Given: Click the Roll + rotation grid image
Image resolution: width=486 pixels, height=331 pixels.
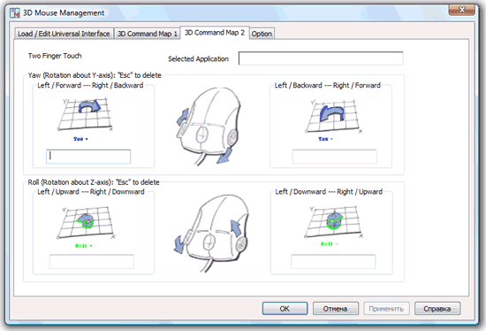Looking at the screenshot, I should point(87,222).
